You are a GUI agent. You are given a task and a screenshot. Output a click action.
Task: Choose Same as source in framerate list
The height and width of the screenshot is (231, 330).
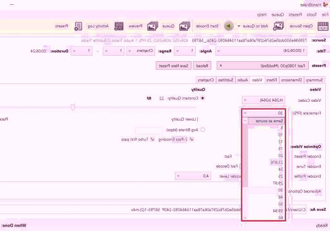(x=266, y=121)
